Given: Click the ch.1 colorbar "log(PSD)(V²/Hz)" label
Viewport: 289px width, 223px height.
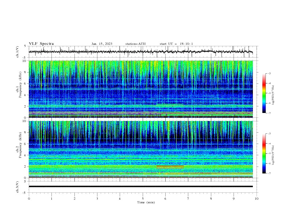Looking at the screenshot, I should click(x=273, y=95).
